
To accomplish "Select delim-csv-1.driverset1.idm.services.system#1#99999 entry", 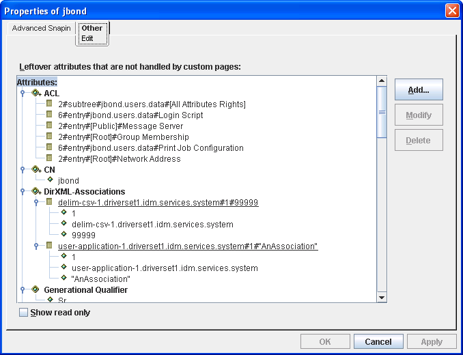I will (158, 203).
